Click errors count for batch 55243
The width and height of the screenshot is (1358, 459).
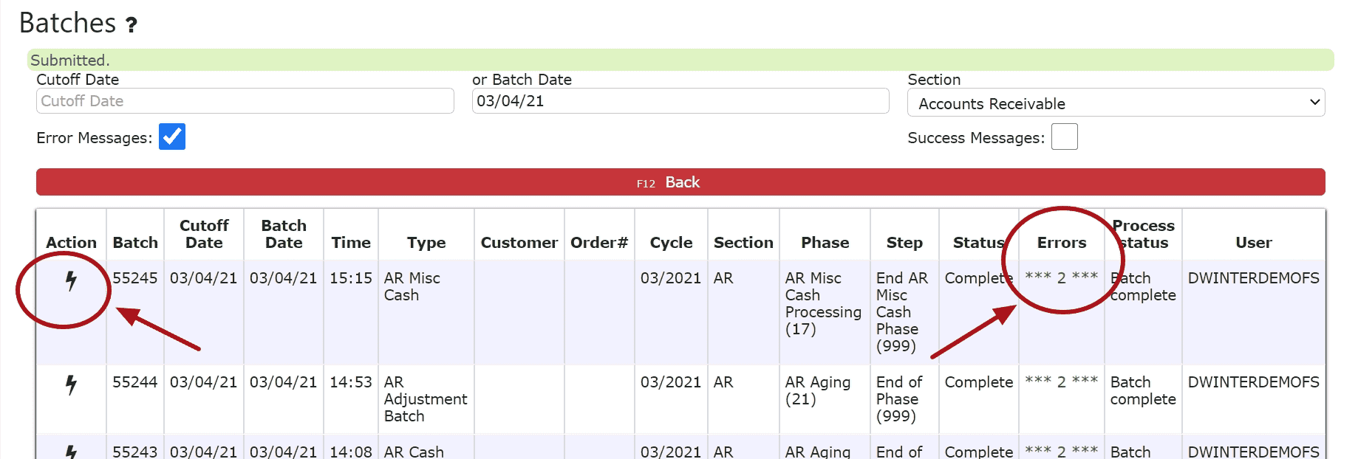[1061, 451]
